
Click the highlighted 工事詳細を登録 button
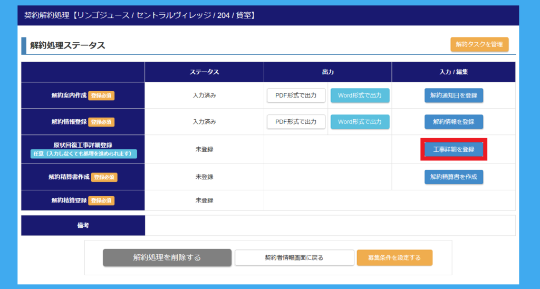click(x=454, y=149)
